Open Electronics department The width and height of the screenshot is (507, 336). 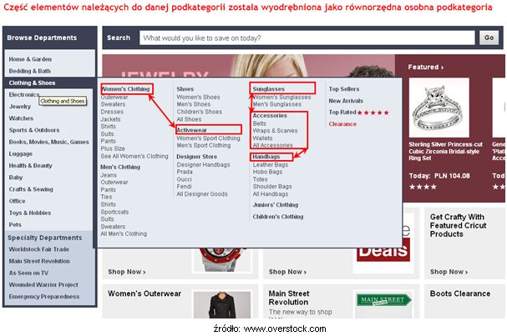tap(24, 94)
